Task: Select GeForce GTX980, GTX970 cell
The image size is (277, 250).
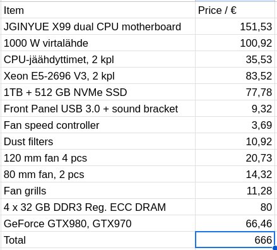Action: pos(98,223)
